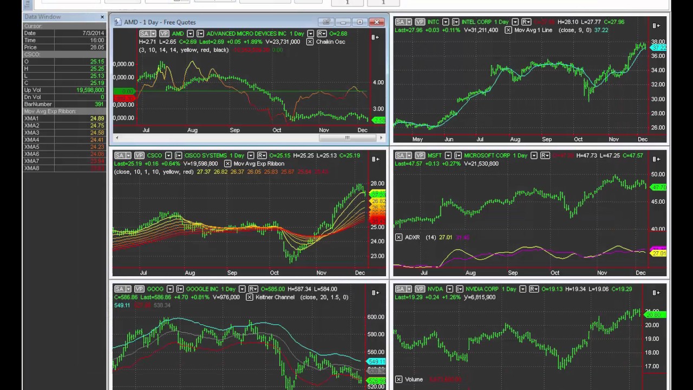Image resolution: width=693 pixels, height=390 pixels.
Task: Click the green 47.70 price tag on MSFT chart
Action: [x=658, y=187]
